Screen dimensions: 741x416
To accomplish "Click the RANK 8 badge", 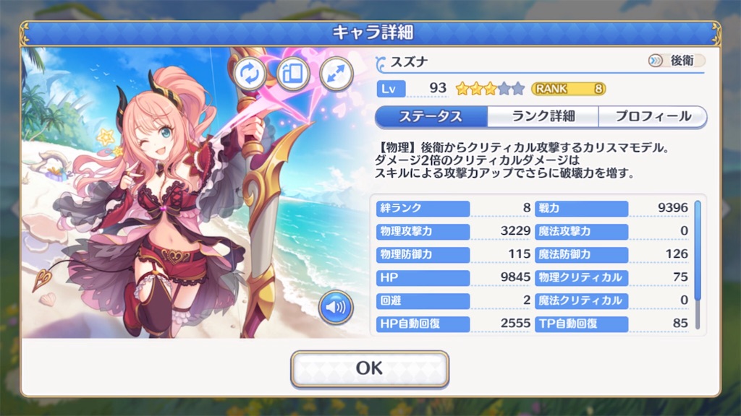I will tap(569, 89).
